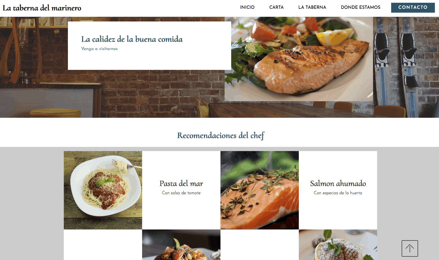Open the INICIO menu item
The image size is (439, 260).
247,7
